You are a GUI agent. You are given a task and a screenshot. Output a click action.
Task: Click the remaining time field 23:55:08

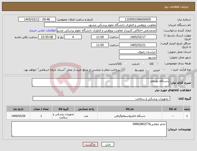click(47, 37)
